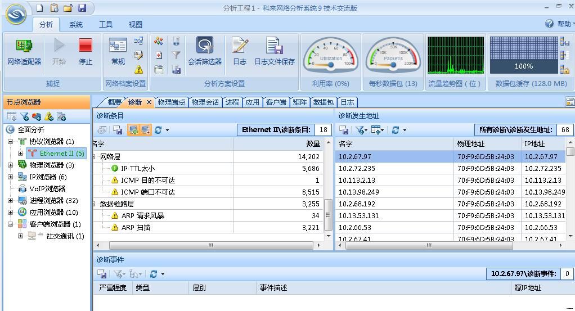Click the first table-plus icon in 节点浏览器 toolbar
This screenshot has width=575, height=311.
12,116
